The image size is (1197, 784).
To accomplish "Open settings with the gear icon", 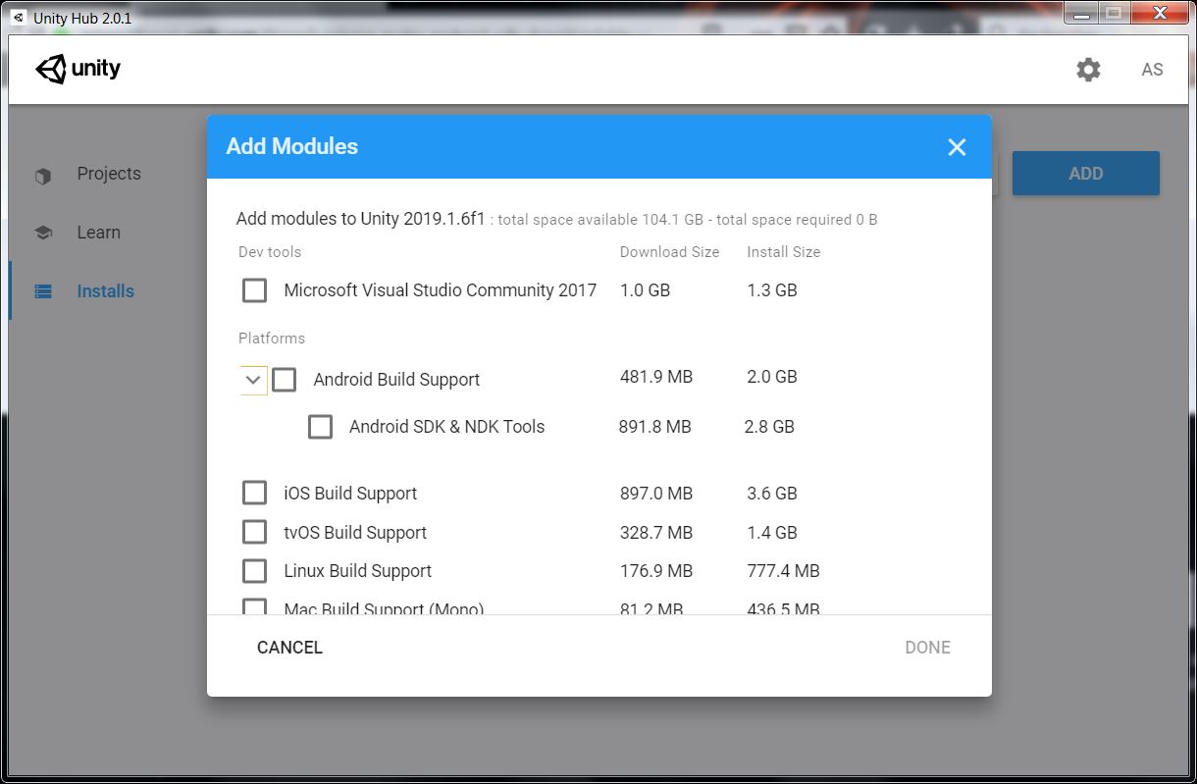I will pos(1088,70).
